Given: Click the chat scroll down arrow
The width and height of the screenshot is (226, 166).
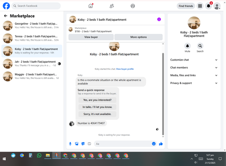Looking at the screenshot, I should (163, 137).
